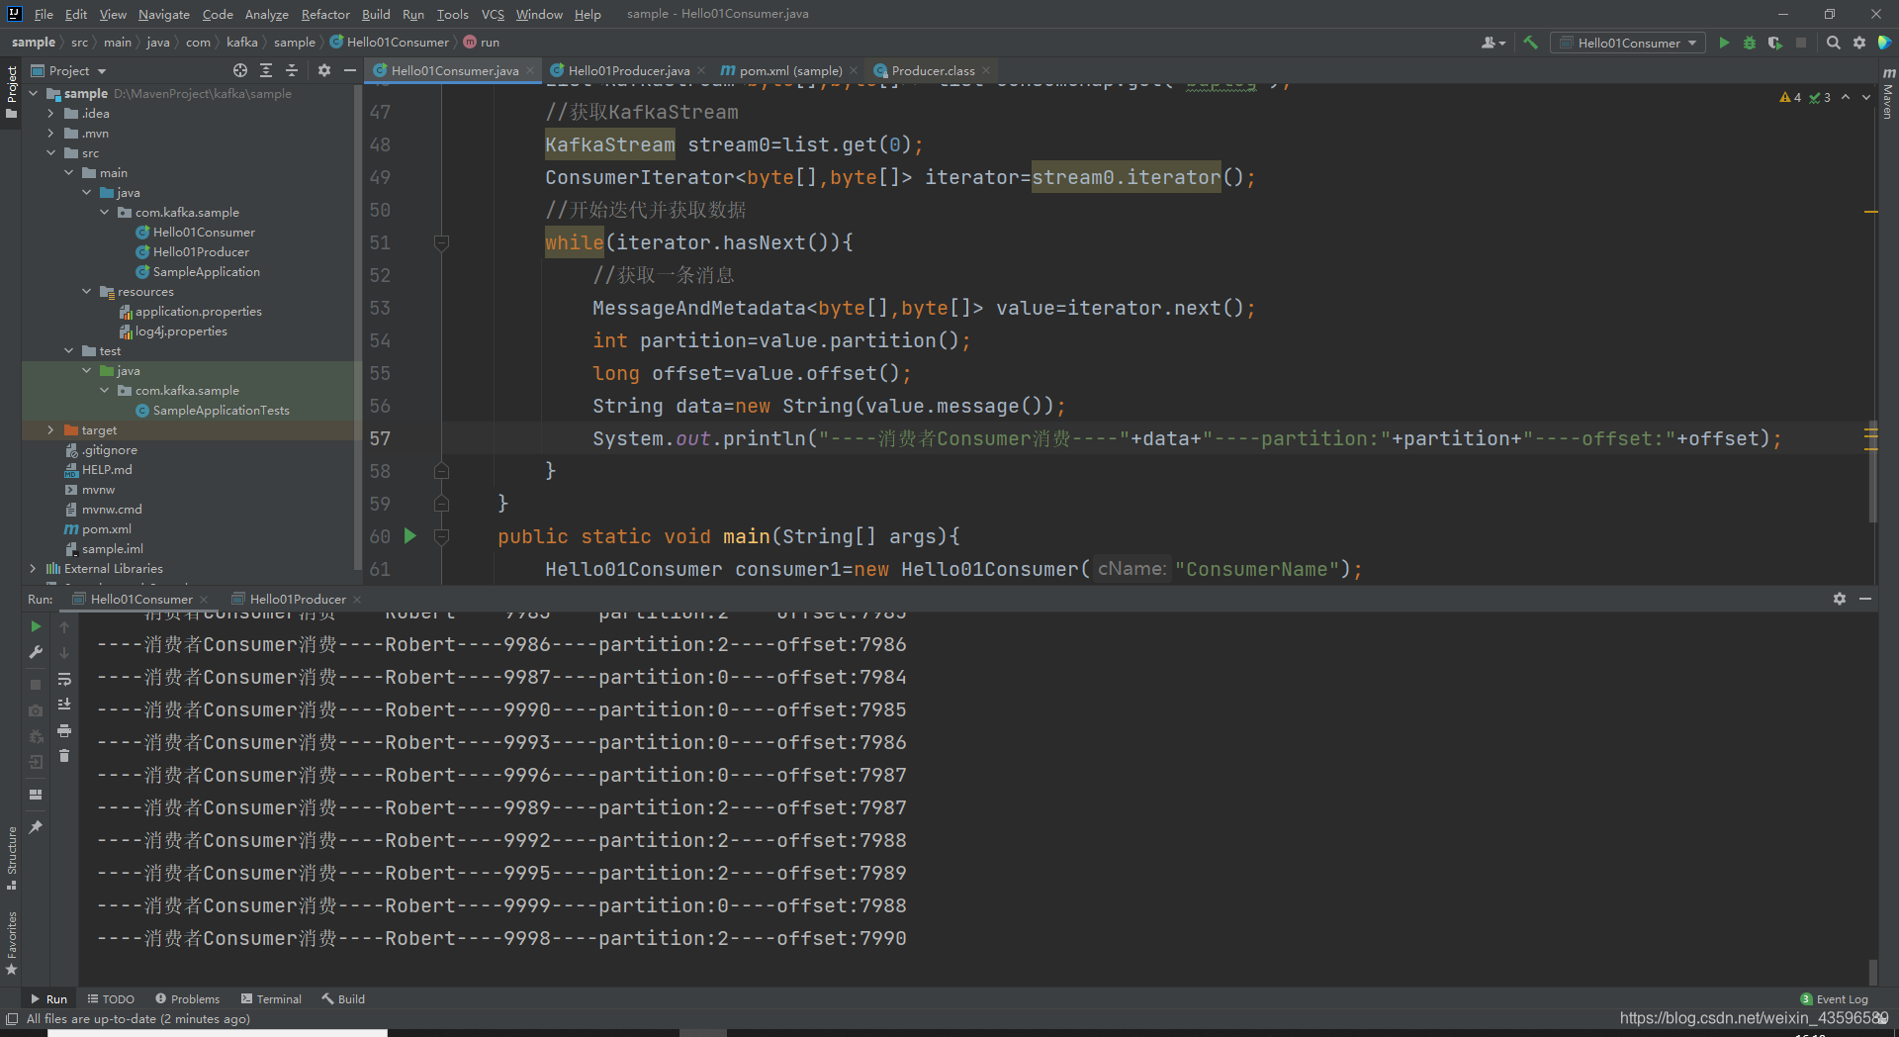Open Project panel options gear
1899x1037 pixels.
tap(324, 70)
